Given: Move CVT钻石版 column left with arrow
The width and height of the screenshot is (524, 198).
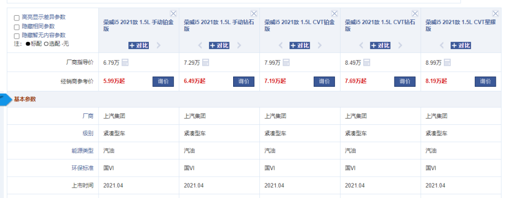Looking at the screenshot, I should click(361, 45).
